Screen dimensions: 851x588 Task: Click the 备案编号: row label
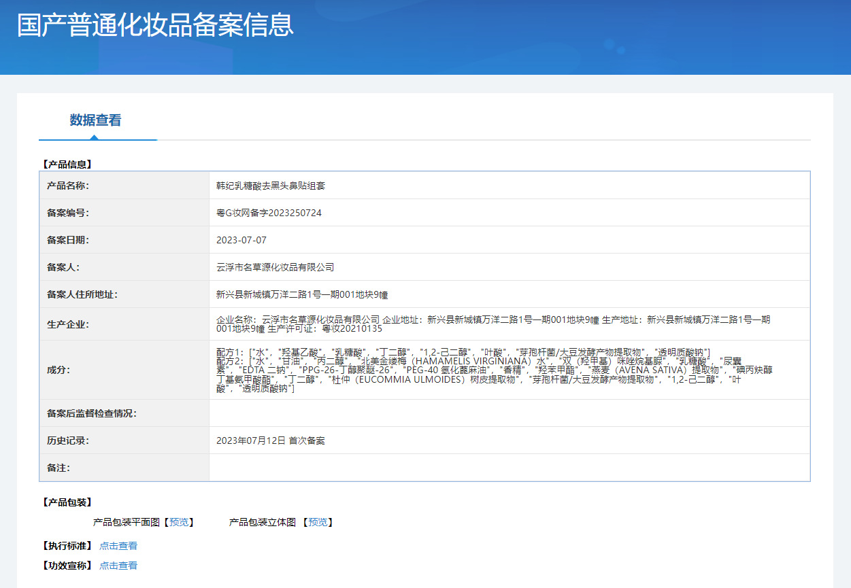(68, 213)
